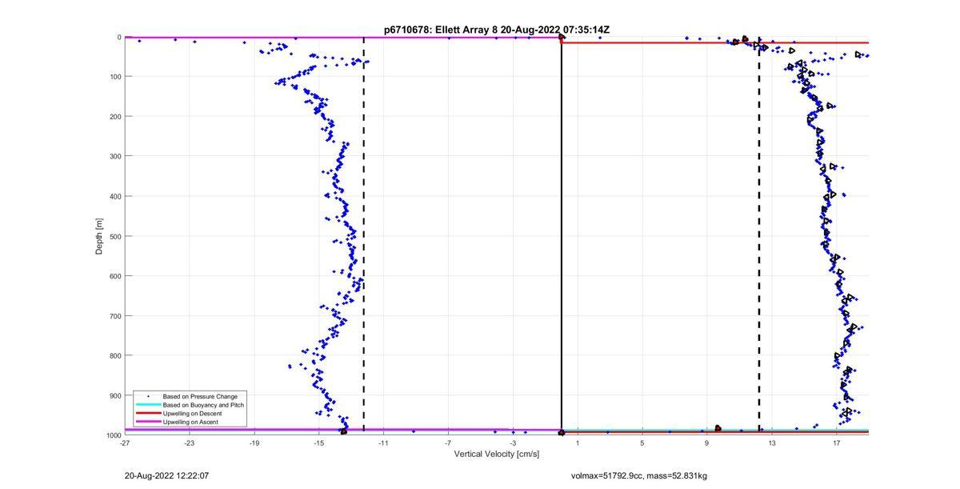Click x-axis tick label -23
Viewport: 960px width, 489px height.
(190, 443)
